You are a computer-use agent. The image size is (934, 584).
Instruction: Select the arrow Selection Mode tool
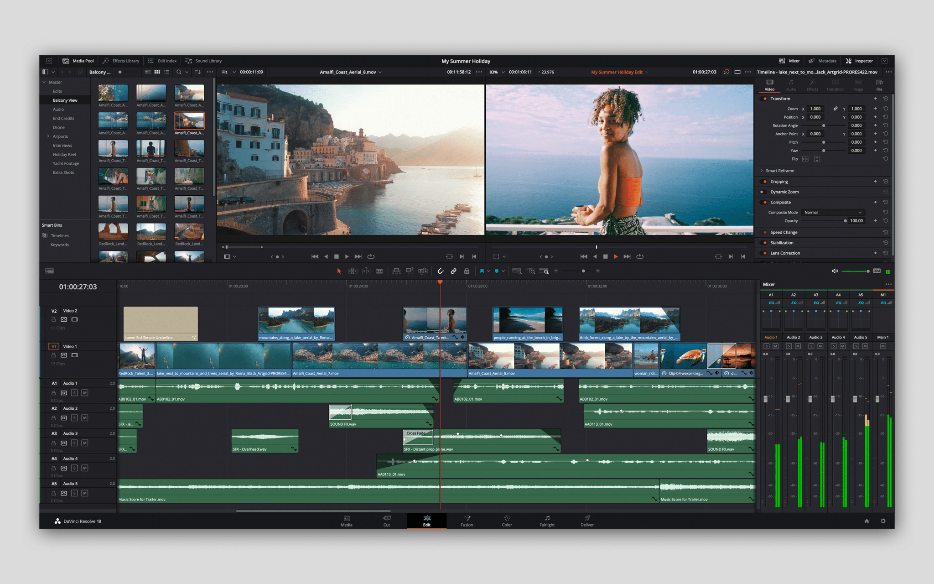339,271
